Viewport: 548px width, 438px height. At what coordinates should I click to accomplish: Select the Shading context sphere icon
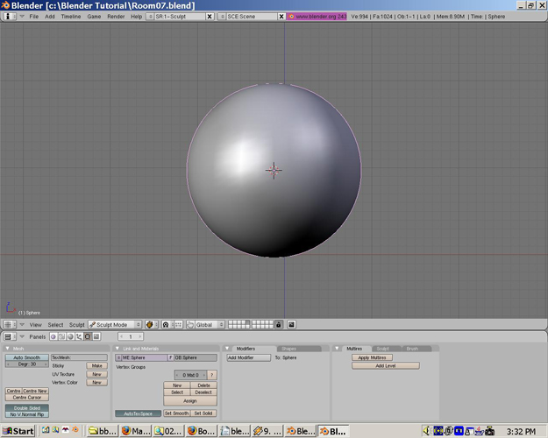(71, 336)
